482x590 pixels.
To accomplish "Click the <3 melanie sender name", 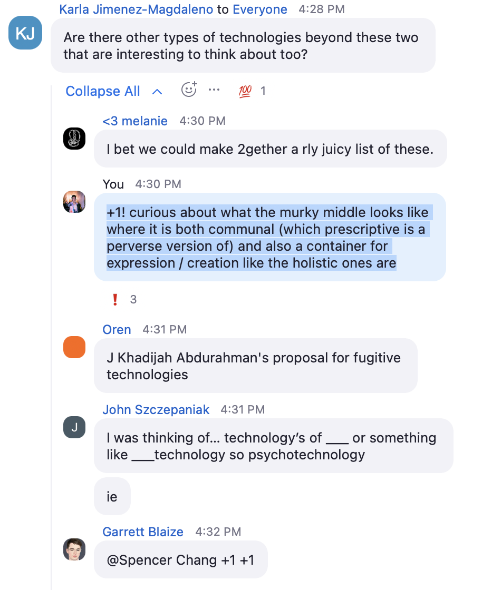I will [x=135, y=121].
